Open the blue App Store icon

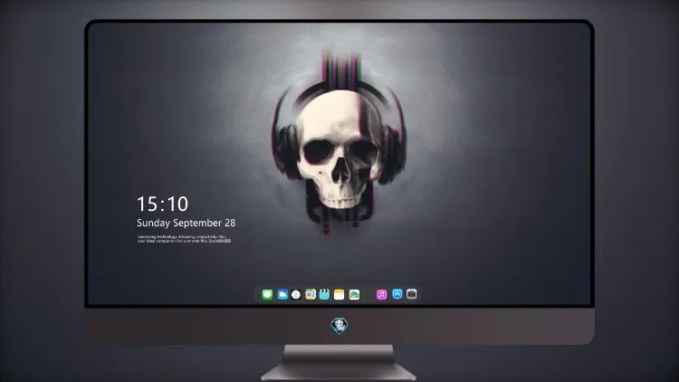397,294
